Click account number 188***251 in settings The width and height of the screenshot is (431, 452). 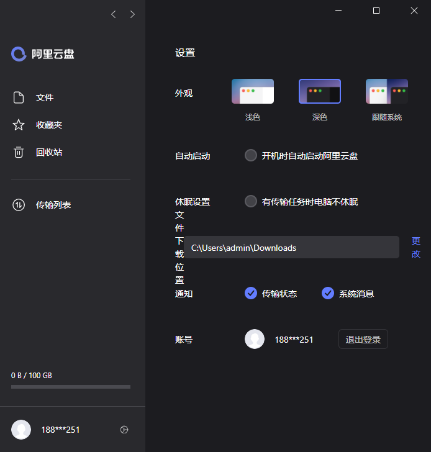(294, 340)
